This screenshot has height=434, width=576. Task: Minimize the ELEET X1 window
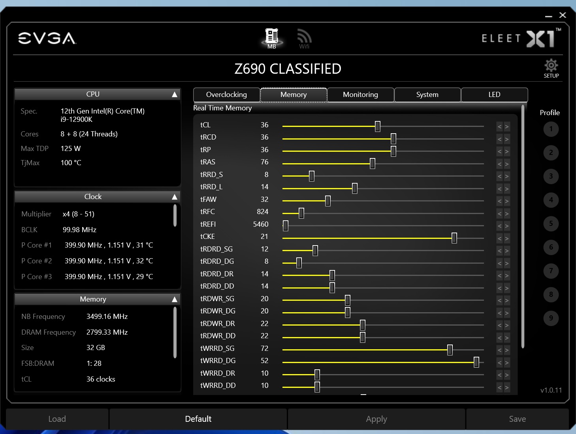pyautogui.click(x=548, y=16)
